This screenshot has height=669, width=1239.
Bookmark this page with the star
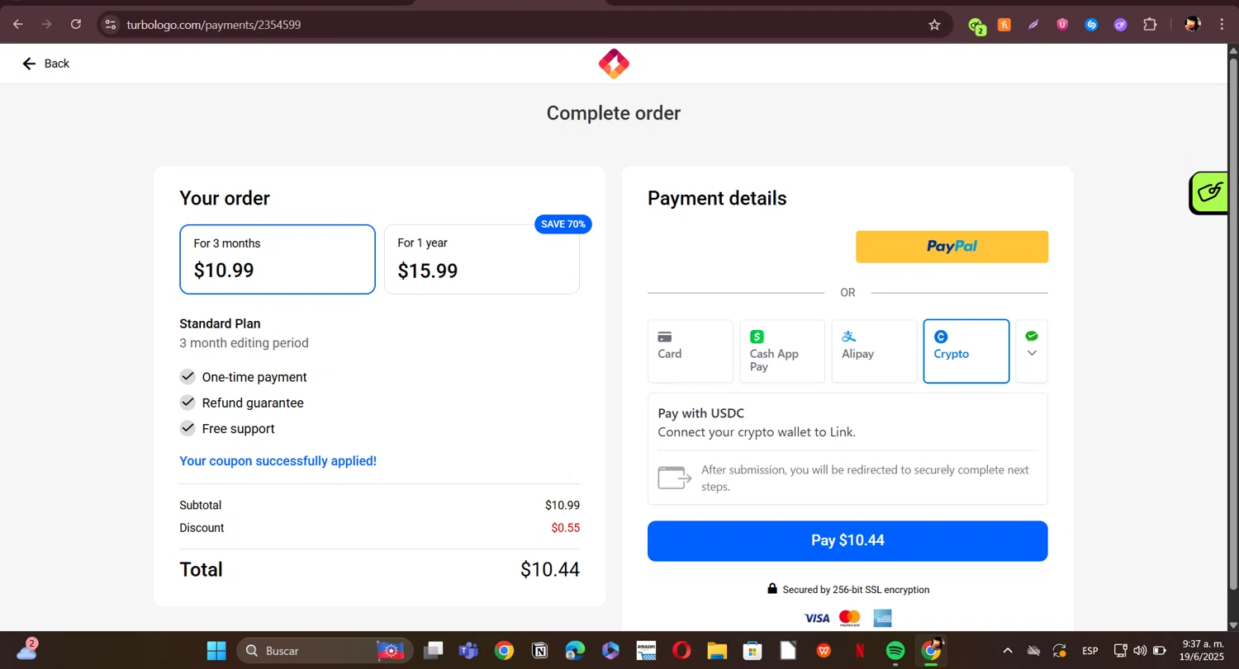coord(934,25)
